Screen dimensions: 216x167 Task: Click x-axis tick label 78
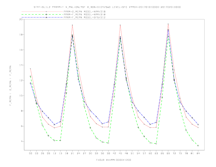[x=186, y=153]
